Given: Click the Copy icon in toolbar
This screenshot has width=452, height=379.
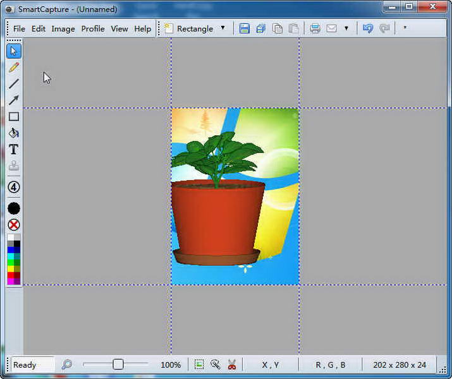Looking at the screenshot, I should click(278, 28).
